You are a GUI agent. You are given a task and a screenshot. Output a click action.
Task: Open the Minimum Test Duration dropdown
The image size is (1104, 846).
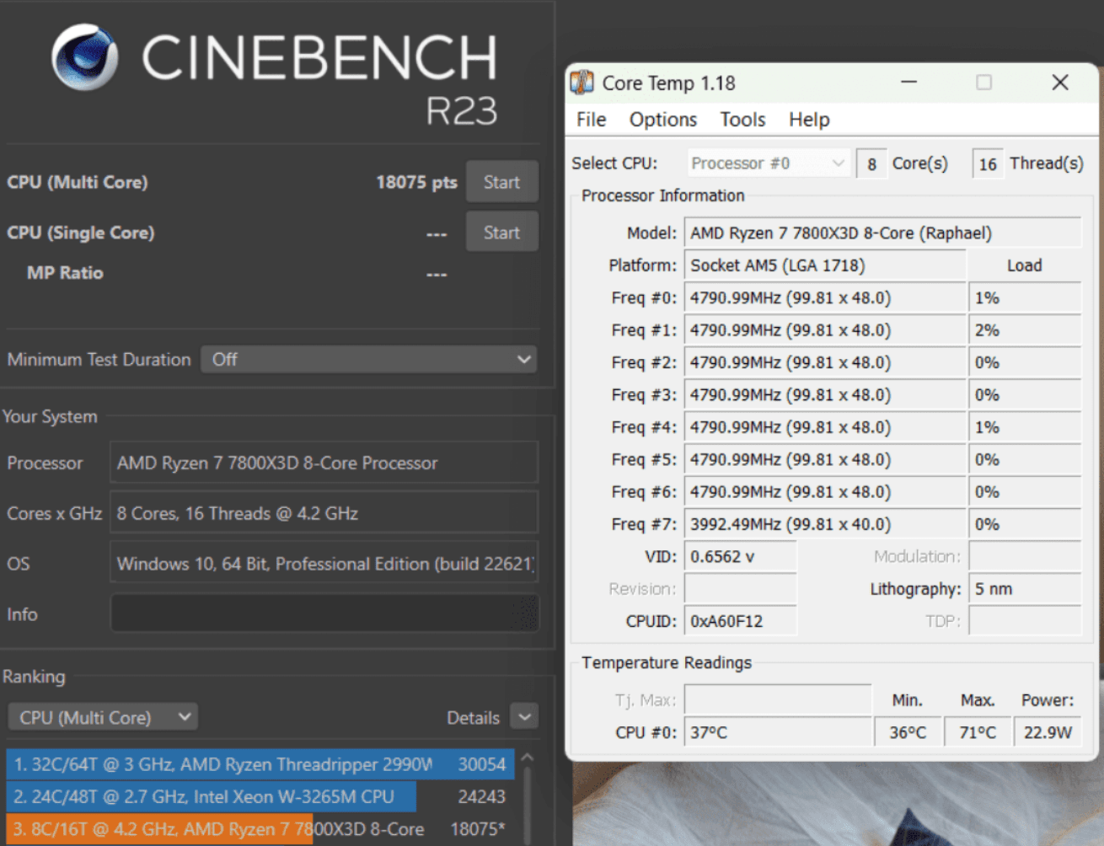pos(368,360)
